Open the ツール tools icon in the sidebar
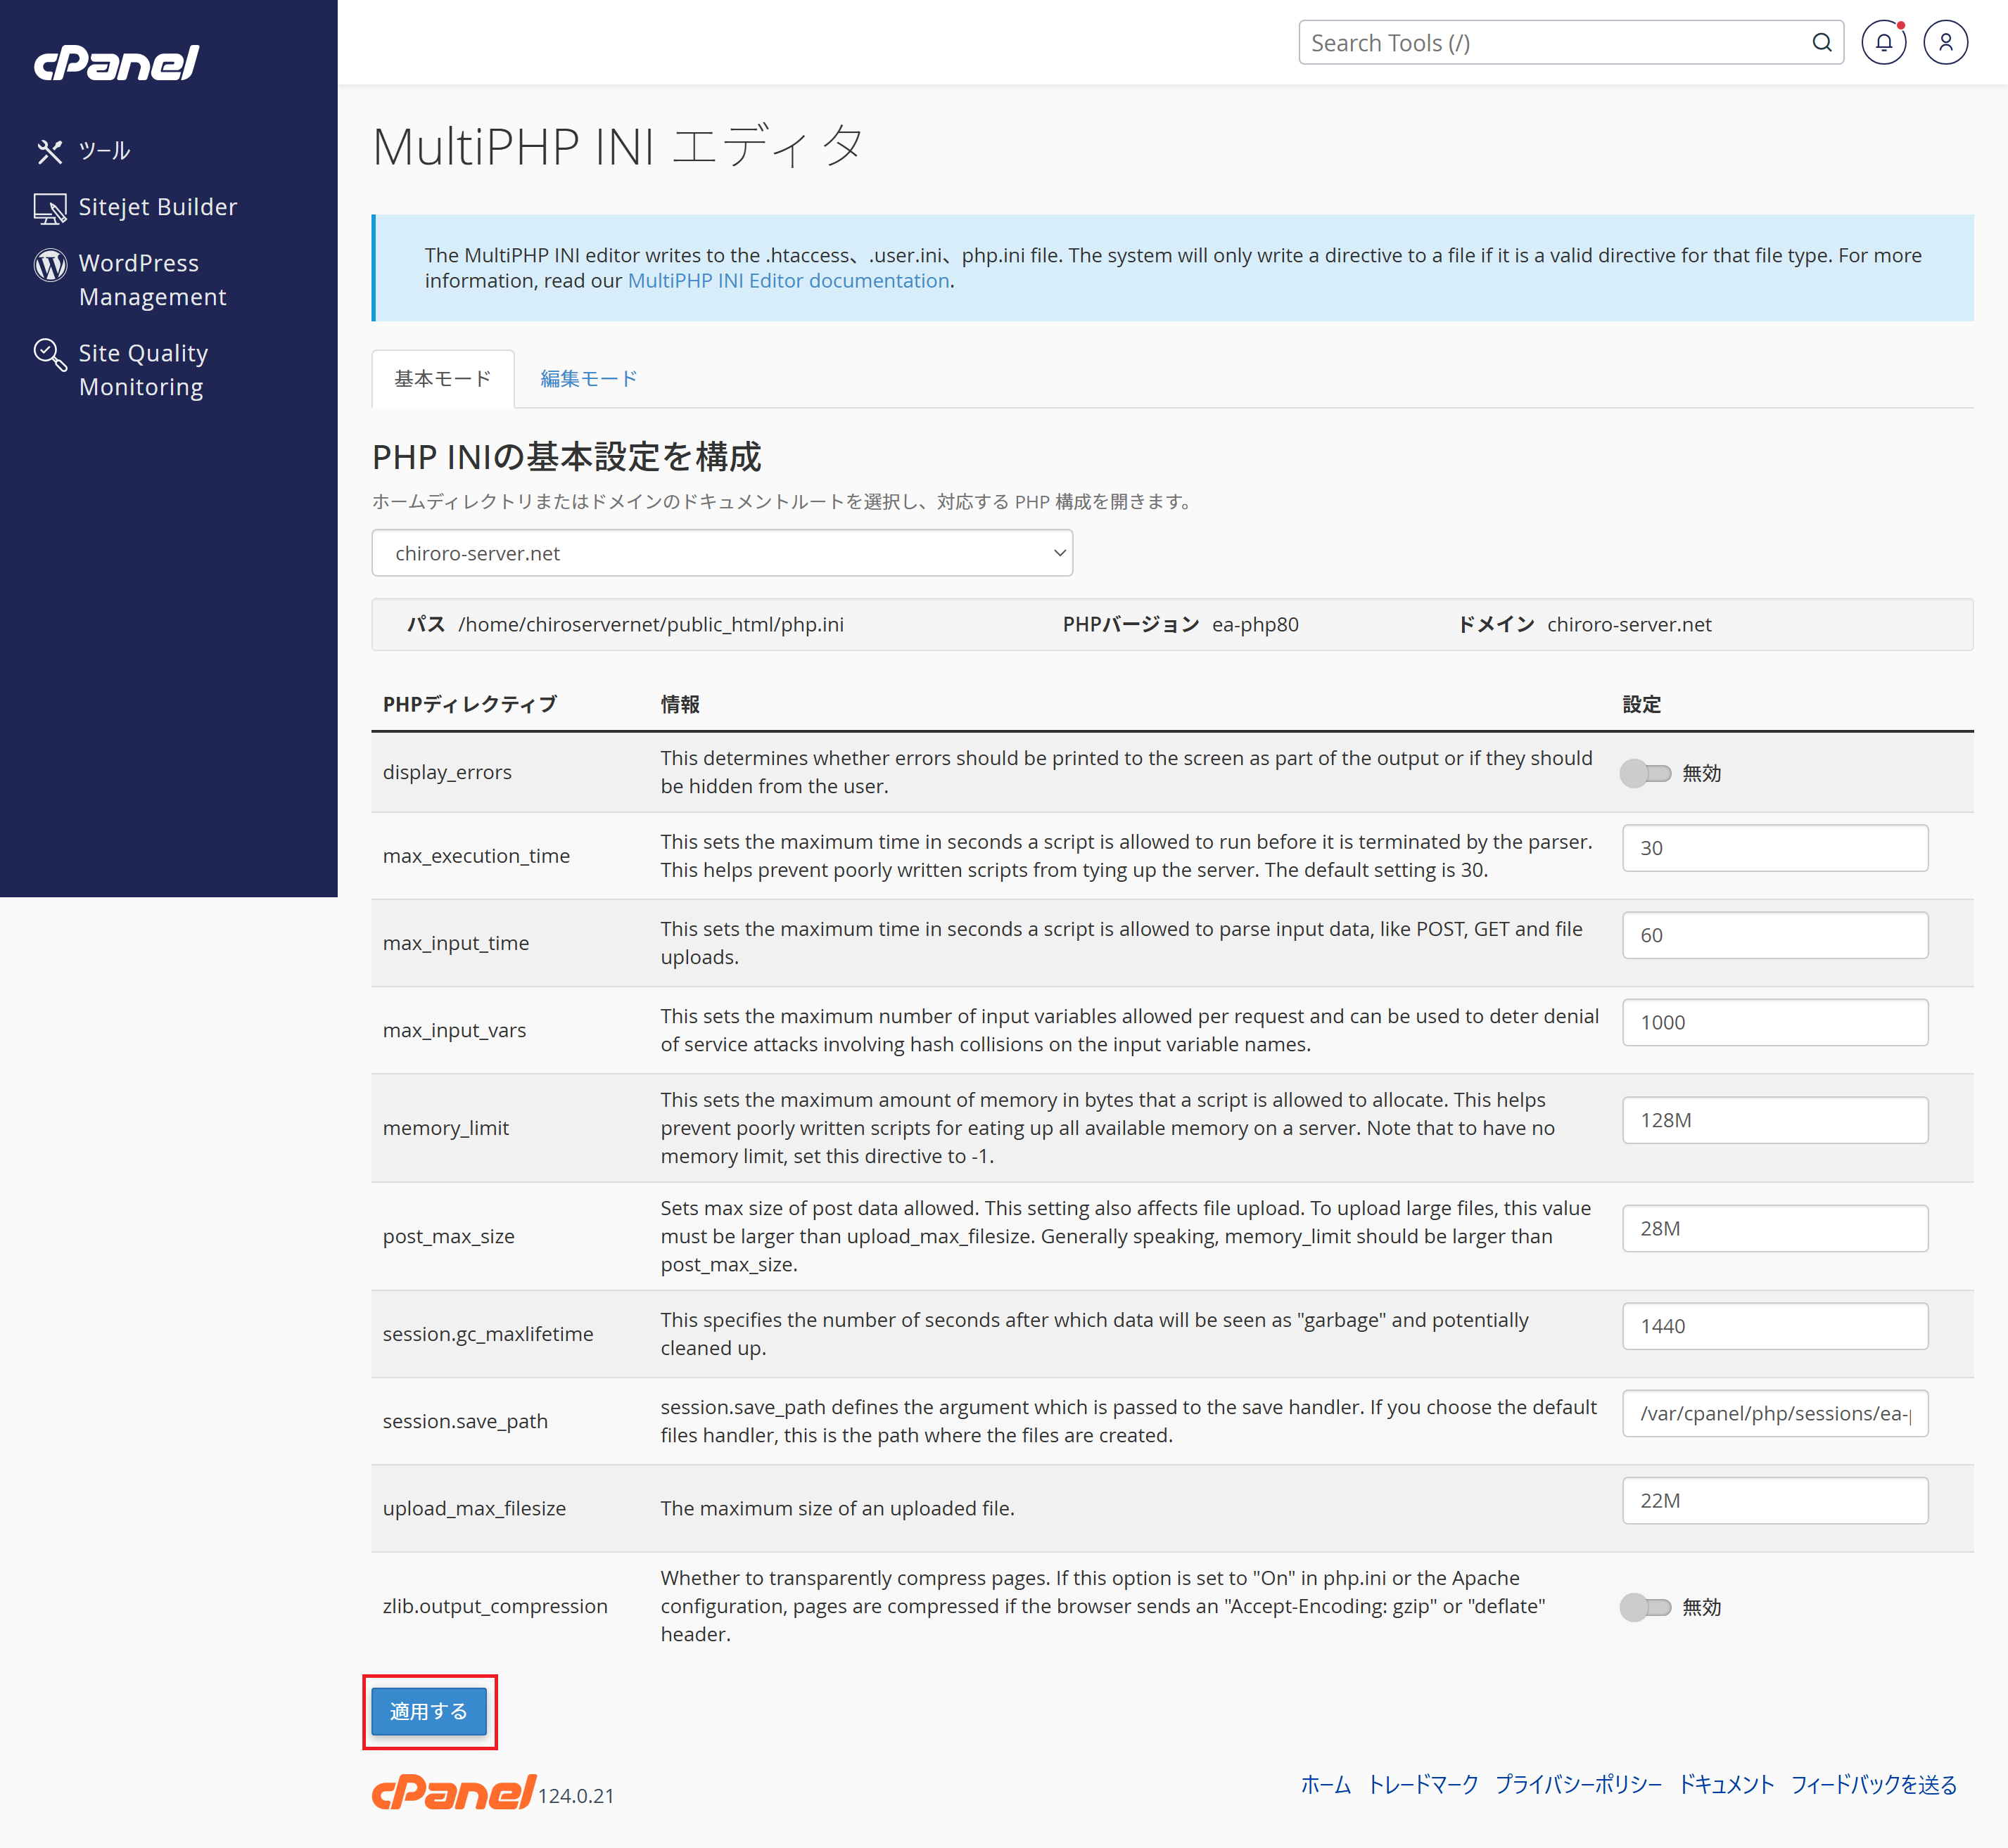 (50, 151)
